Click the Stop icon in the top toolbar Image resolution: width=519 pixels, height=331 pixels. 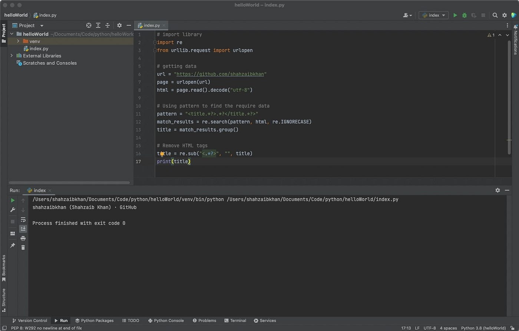pos(483,15)
